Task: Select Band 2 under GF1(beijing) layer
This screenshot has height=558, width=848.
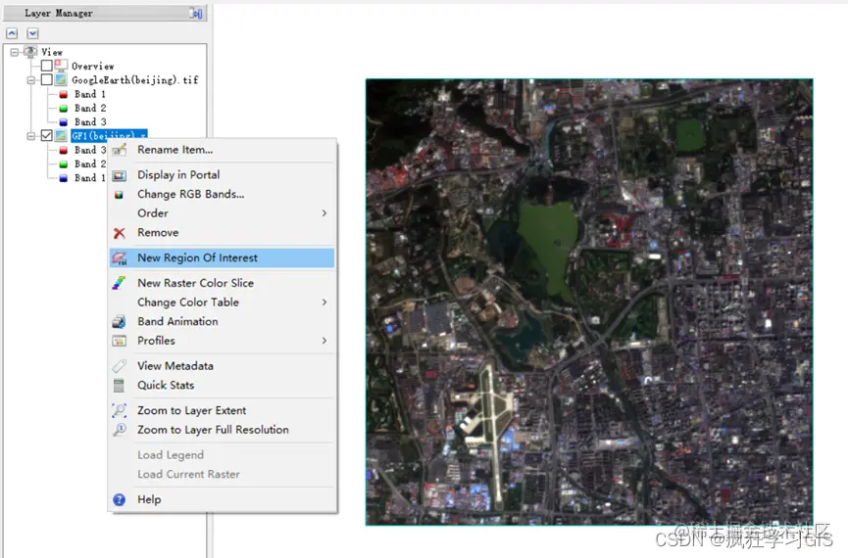Action: coord(90,163)
